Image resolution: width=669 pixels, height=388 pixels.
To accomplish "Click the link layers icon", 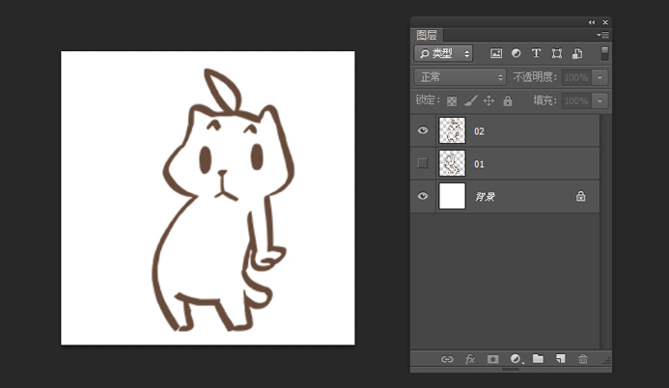I will [x=447, y=359].
